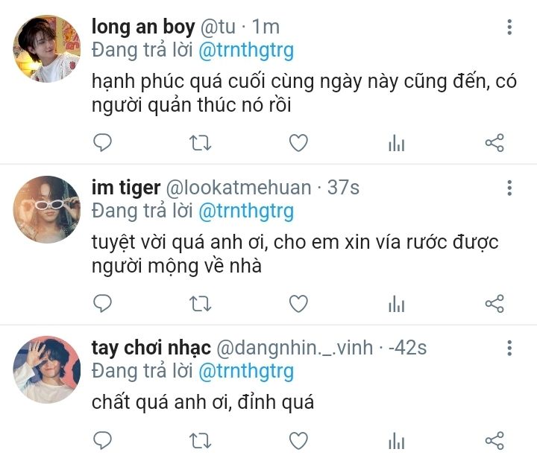537x461 pixels.
Task: Like the tweet from long an boy
Action: pyautogui.click(x=298, y=143)
